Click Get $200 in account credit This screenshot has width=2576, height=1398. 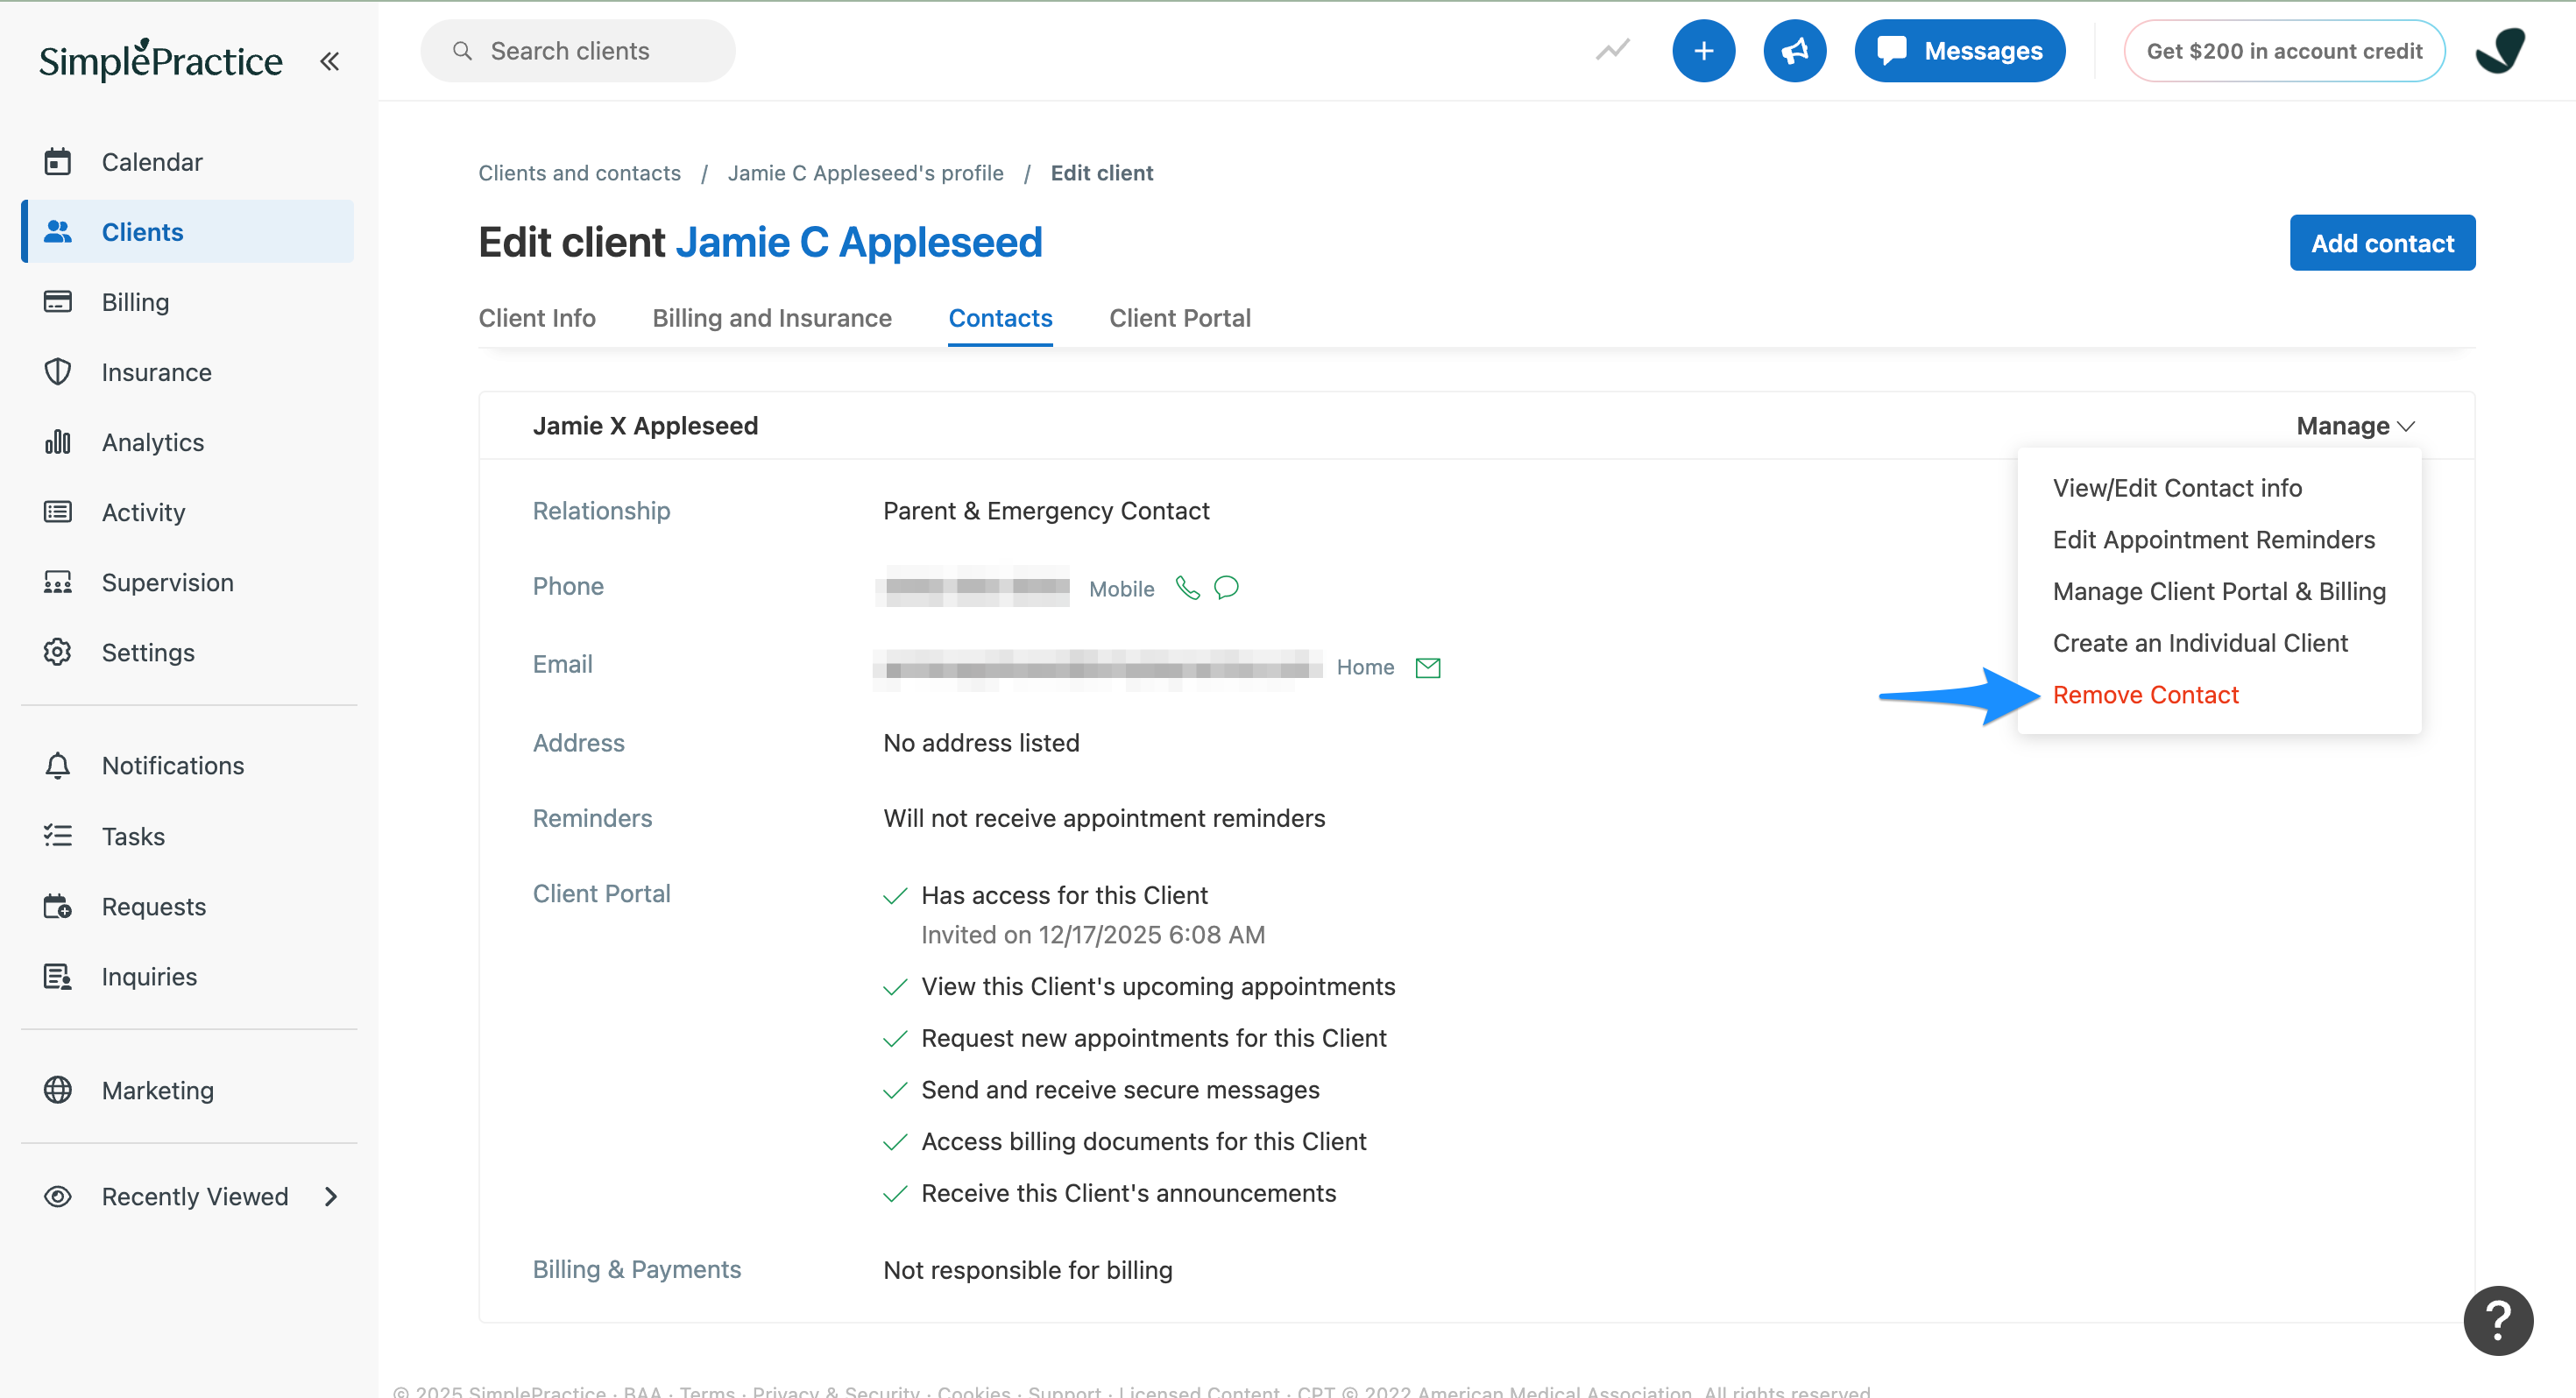click(2284, 50)
